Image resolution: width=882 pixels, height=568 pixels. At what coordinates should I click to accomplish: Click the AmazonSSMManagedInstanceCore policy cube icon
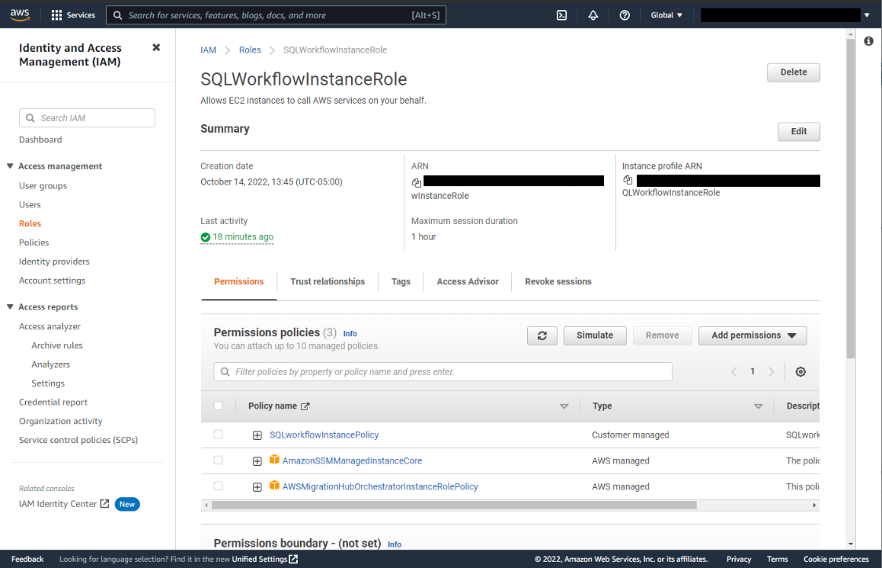(x=275, y=460)
